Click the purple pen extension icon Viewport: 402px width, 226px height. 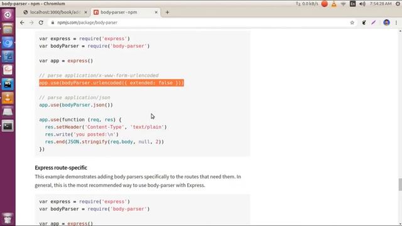(x=374, y=23)
